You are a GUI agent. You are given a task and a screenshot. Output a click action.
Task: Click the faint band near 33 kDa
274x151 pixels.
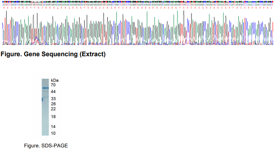pos(45,97)
